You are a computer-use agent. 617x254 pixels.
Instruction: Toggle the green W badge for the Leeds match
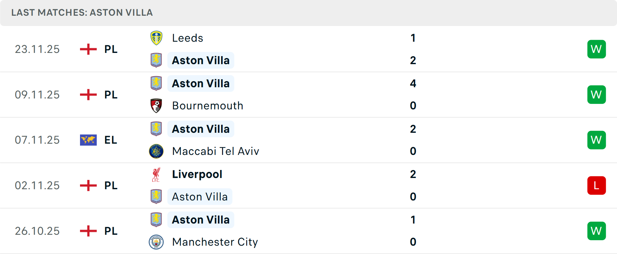[x=596, y=49]
